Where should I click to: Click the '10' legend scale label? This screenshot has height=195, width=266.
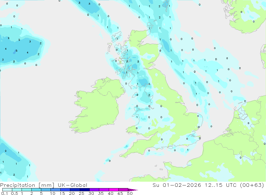click(x=53, y=193)
